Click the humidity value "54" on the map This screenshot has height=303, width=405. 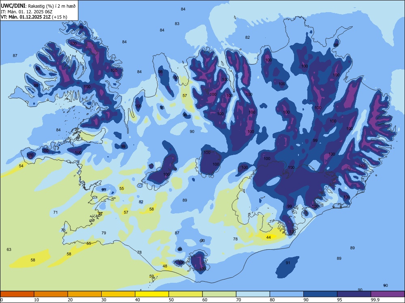[21, 166]
